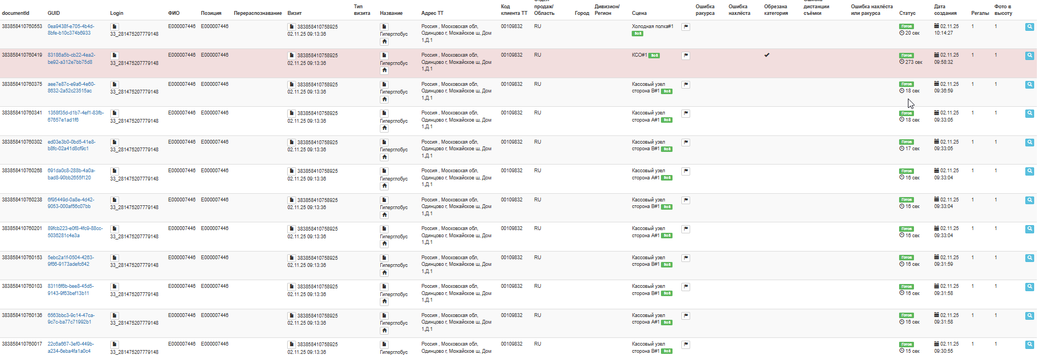Click the green Готов badge in the 273 сек row
1038x355 pixels.
pos(906,56)
